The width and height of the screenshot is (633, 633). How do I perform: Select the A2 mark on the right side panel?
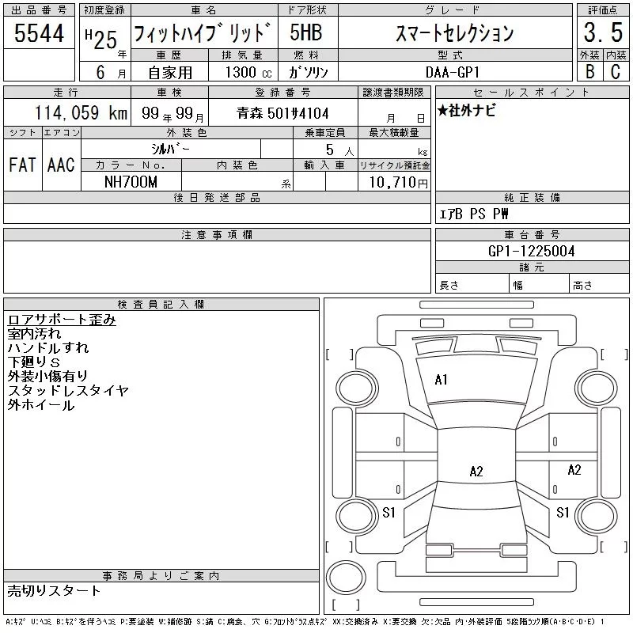click(574, 470)
